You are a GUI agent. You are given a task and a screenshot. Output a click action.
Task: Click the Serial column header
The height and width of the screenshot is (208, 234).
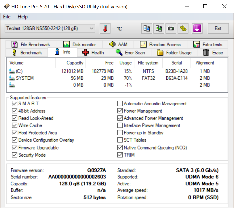[177, 63]
